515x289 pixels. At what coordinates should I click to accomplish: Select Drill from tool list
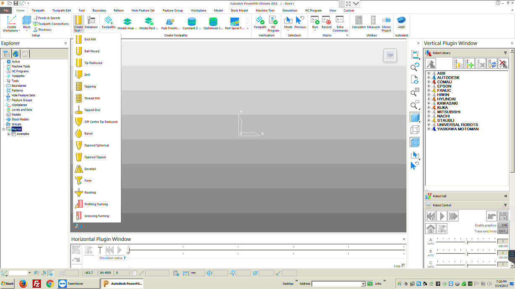click(x=97, y=75)
